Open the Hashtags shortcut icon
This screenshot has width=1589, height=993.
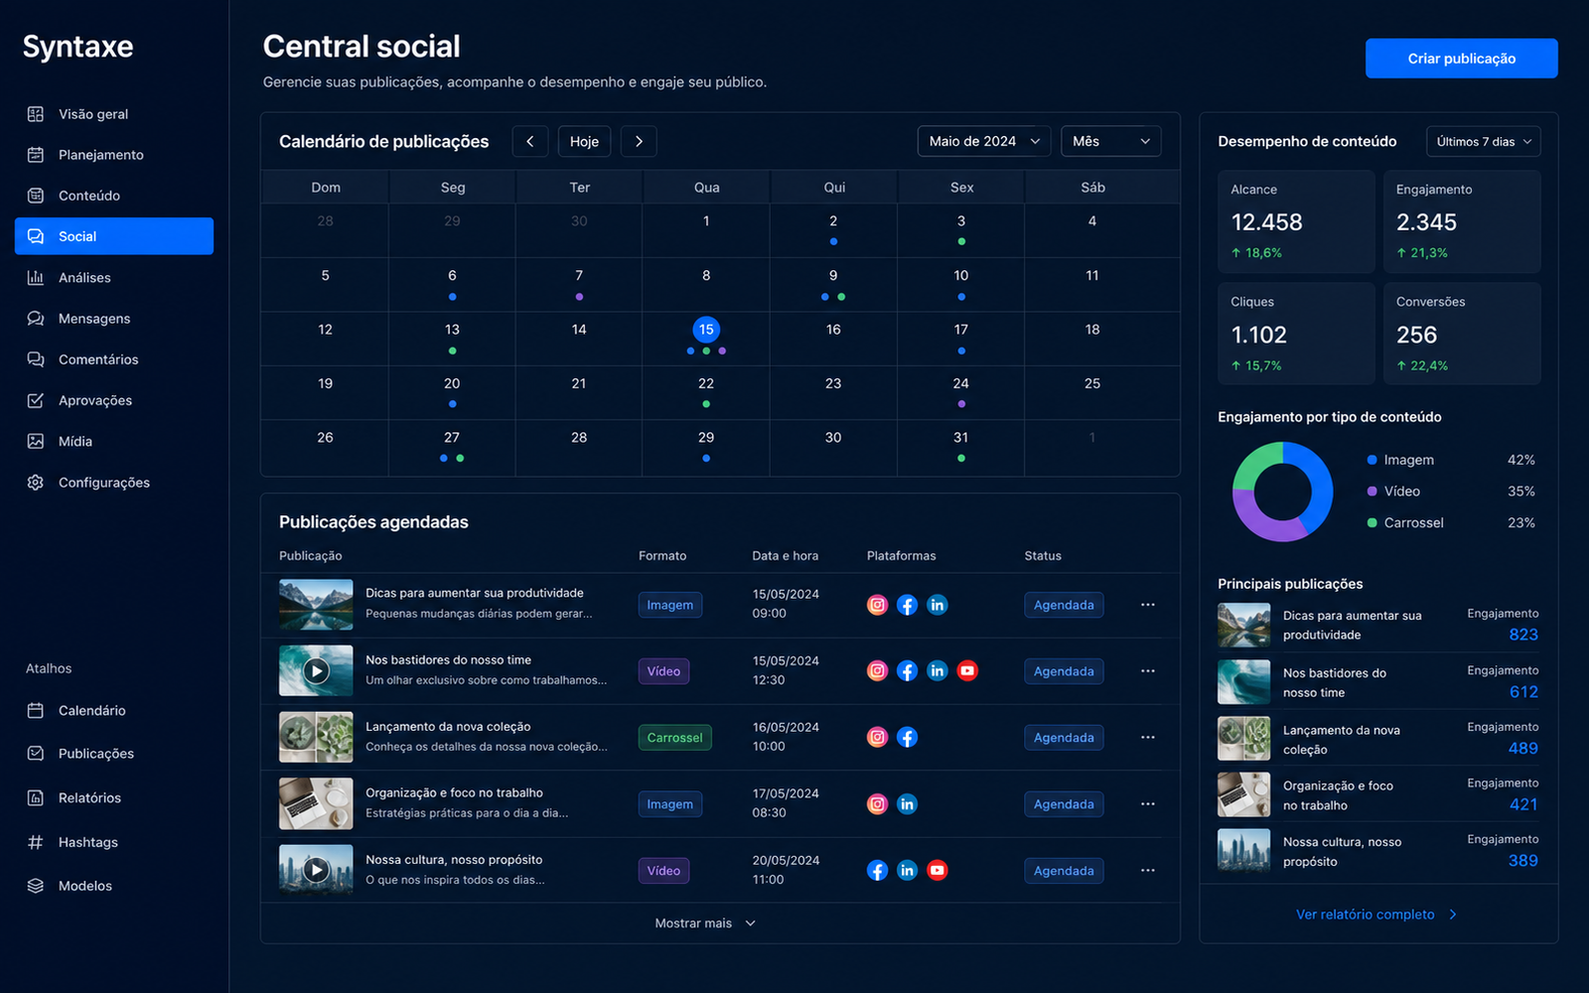point(36,842)
